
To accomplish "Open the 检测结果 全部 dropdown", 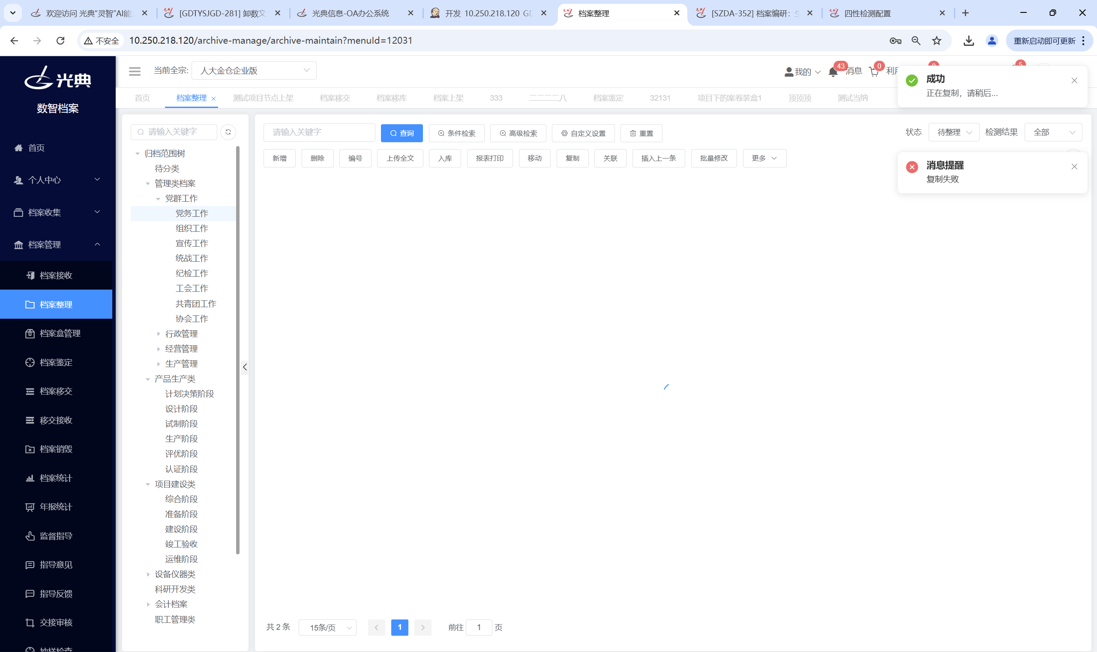I will coord(1053,132).
